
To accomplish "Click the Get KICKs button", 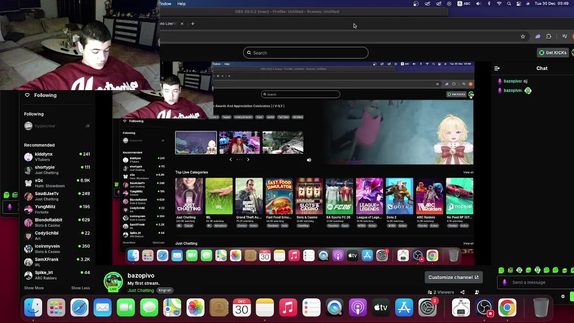I will click(x=552, y=53).
